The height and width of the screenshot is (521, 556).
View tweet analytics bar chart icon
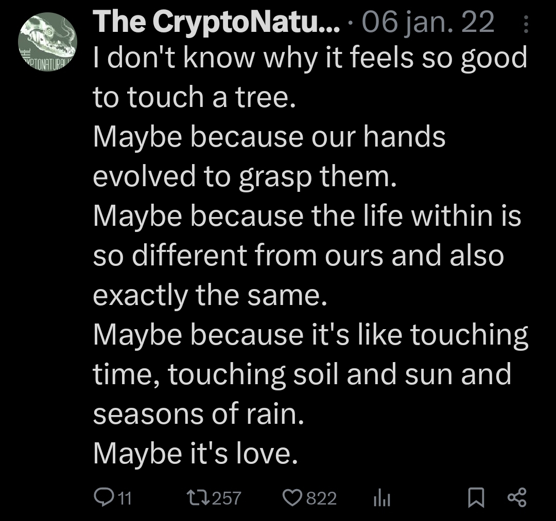[x=381, y=497]
